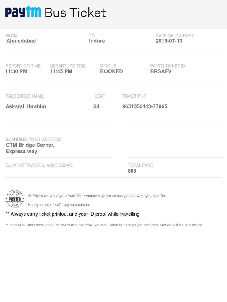Click the BOOKED status value
The width and height of the screenshot is (227, 302).
coord(111,71)
